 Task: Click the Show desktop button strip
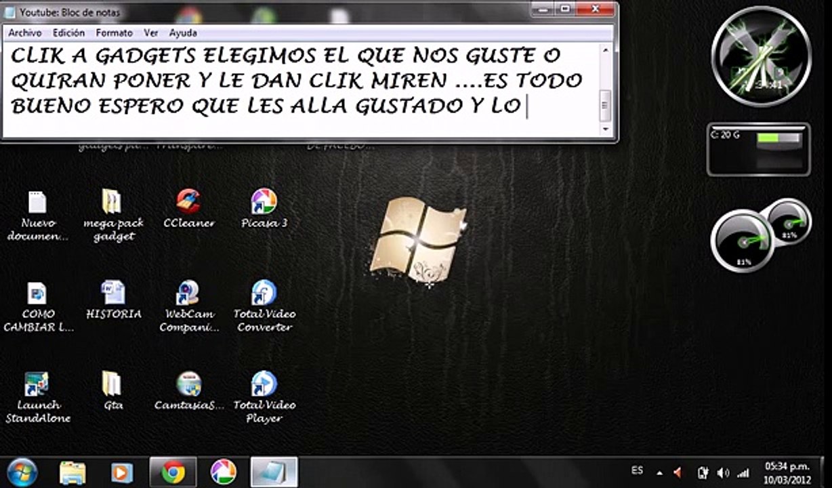click(827, 472)
